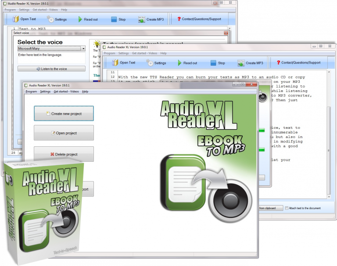337x266 pixels.
Task: Click the from clipboard button
Action: [x=271, y=208]
